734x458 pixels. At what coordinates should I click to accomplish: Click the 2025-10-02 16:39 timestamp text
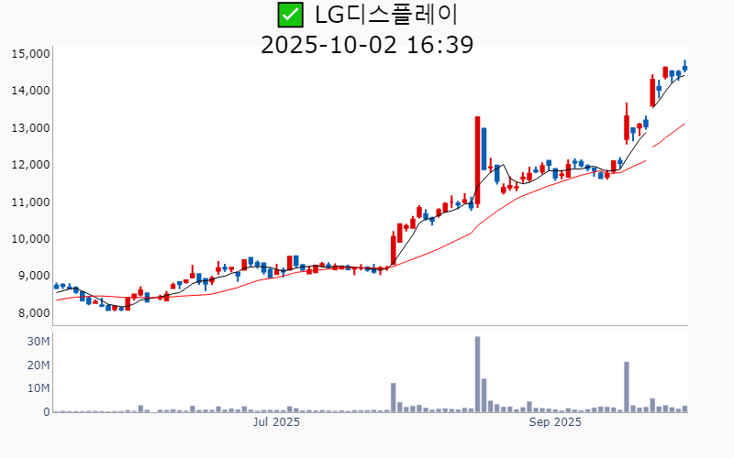pos(367,44)
